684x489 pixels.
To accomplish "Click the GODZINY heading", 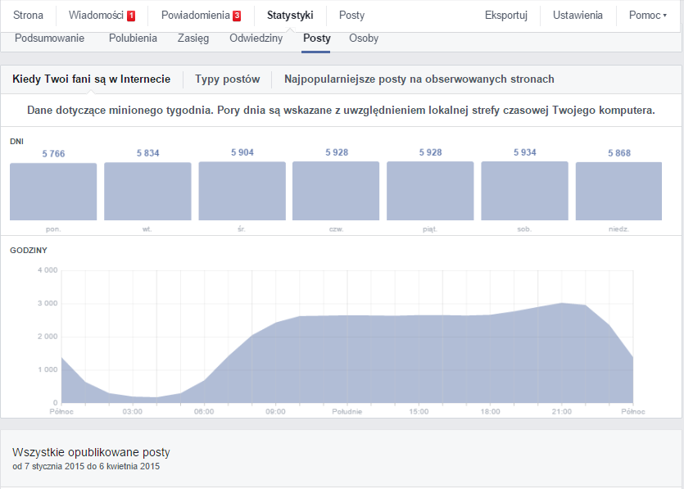I will (29, 250).
